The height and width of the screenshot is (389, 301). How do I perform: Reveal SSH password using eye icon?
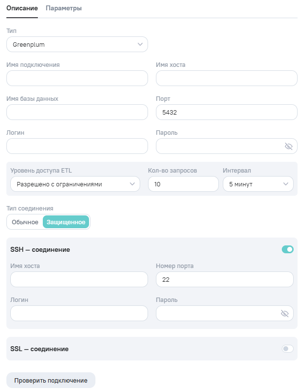click(285, 313)
